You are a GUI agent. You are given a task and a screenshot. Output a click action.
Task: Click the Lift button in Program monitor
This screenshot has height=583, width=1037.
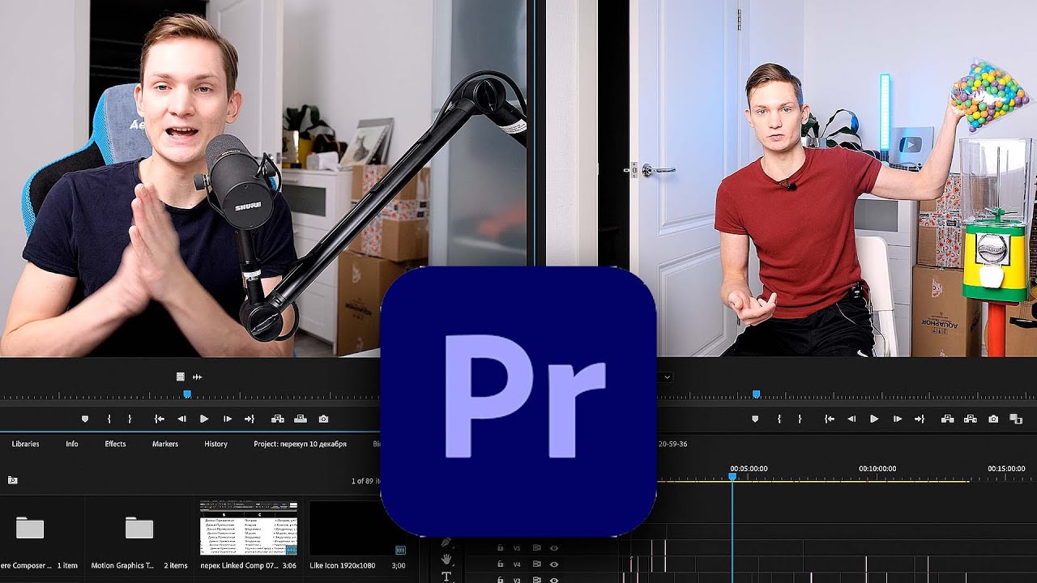pos(947,419)
